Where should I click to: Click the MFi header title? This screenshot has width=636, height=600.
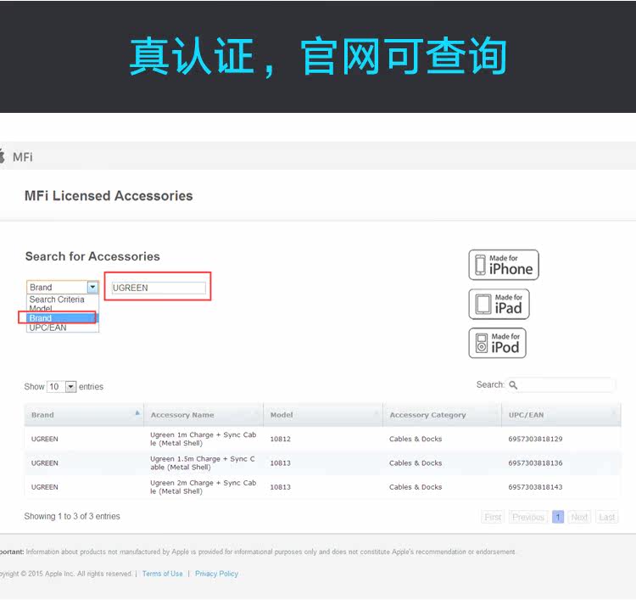[x=22, y=157]
